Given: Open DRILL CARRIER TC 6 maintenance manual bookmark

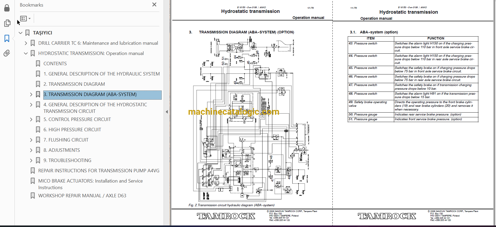Looking at the screenshot, I should click(98, 43).
